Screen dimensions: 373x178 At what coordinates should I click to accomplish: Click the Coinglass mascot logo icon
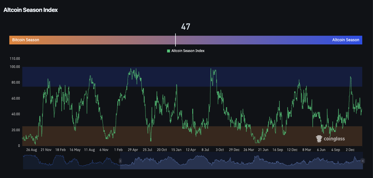(319, 139)
